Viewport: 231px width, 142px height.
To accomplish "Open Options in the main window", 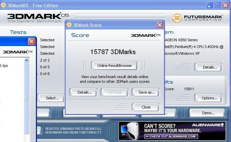I will pos(208,98).
